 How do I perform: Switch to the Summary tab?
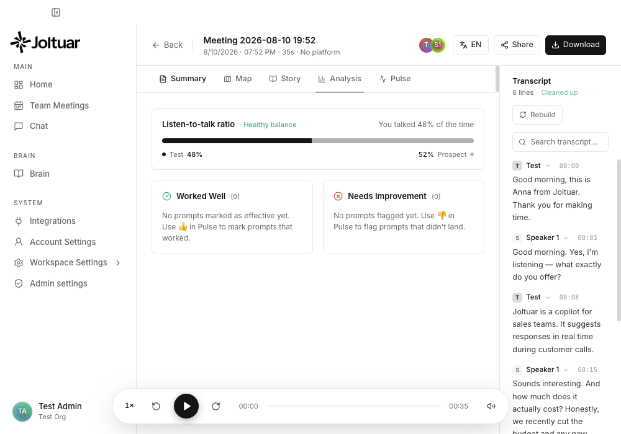183,79
